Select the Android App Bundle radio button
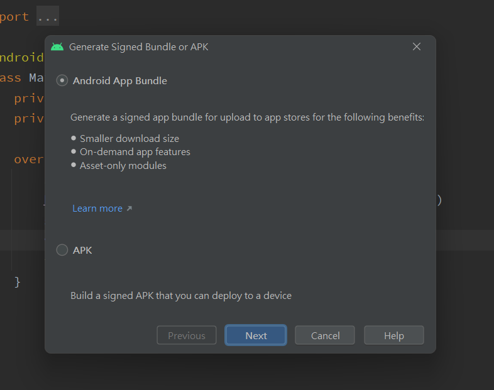494x390 pixels. point(62,80)
